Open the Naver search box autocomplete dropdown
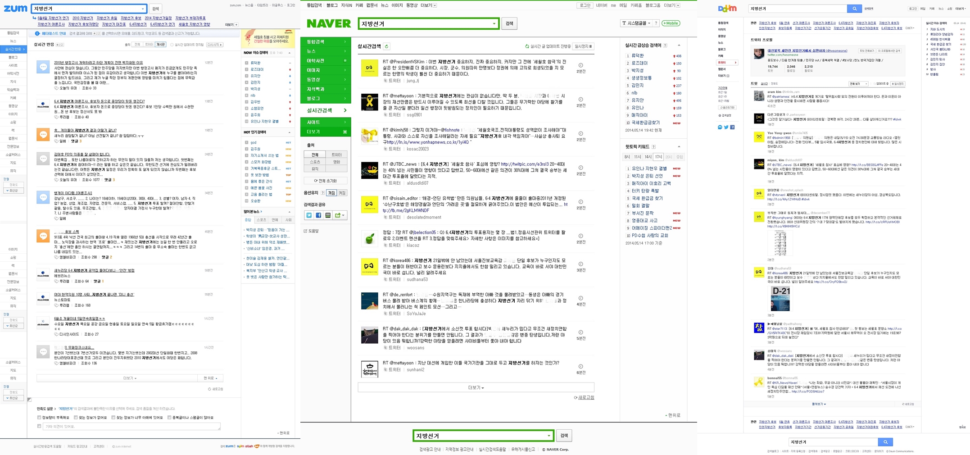The height and width of the screenshot is (455, 970). point(494,24)
